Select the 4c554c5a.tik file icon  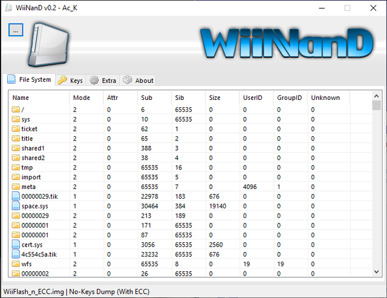tap(16, 254)
